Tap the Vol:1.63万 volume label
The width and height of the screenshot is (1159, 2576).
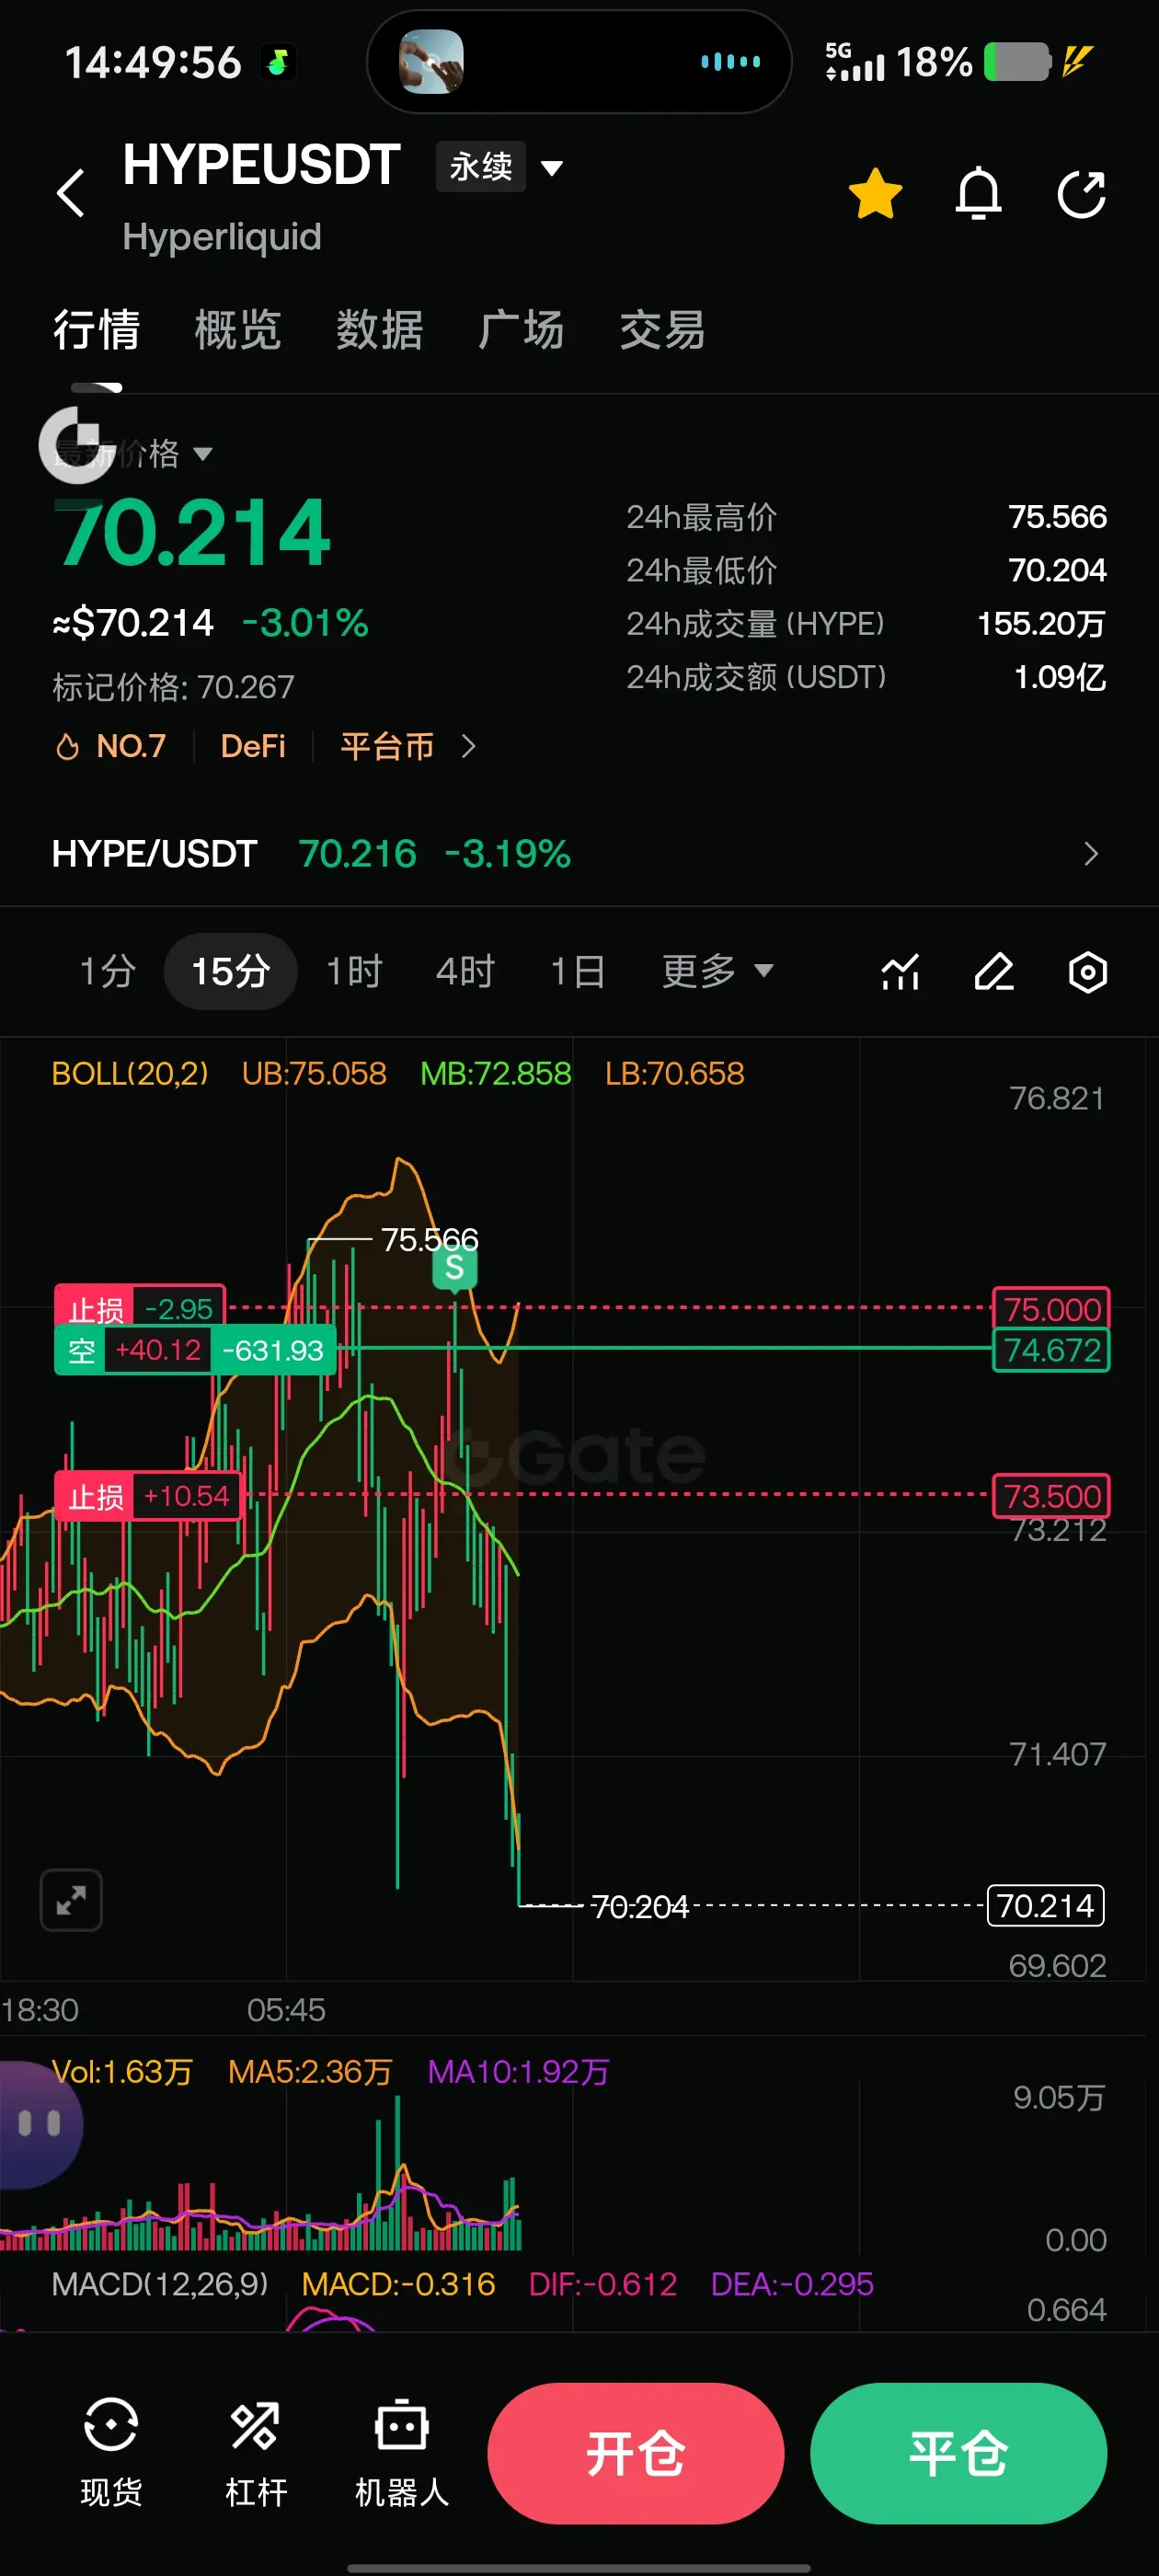click(122, 2071)
